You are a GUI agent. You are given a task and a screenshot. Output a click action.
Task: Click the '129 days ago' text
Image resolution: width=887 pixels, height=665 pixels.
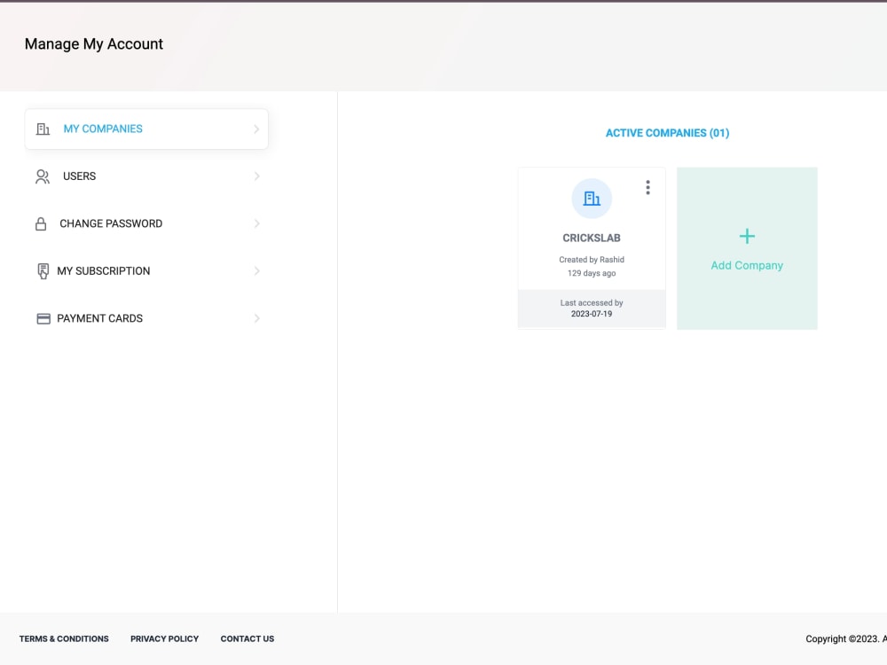coord(592,274)
